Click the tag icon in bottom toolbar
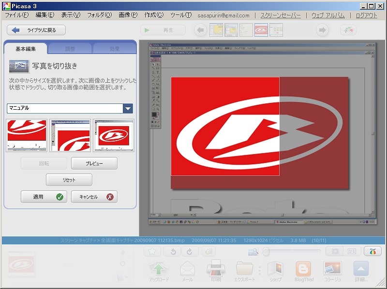This screenshot has width=387, height=289. pyautogui.click(x=208, y=251)
